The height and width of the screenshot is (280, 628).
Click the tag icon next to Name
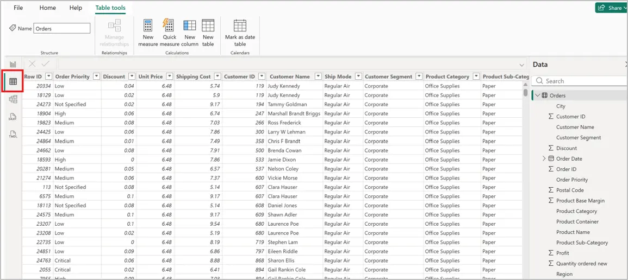click(13, 28)
